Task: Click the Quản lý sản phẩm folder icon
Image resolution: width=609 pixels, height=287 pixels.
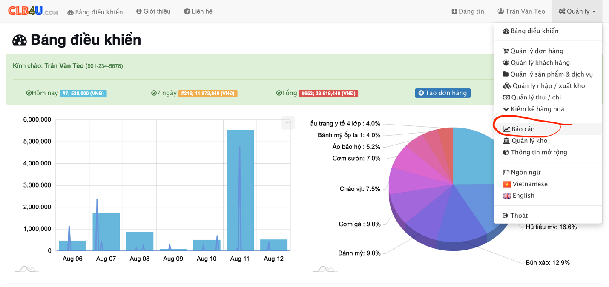Action: click(x=506, y=74)
